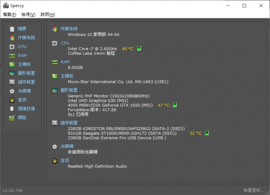Open the CPU heading link in summary
This screenshot has height=195, width=270.
[x=65, y=43]
